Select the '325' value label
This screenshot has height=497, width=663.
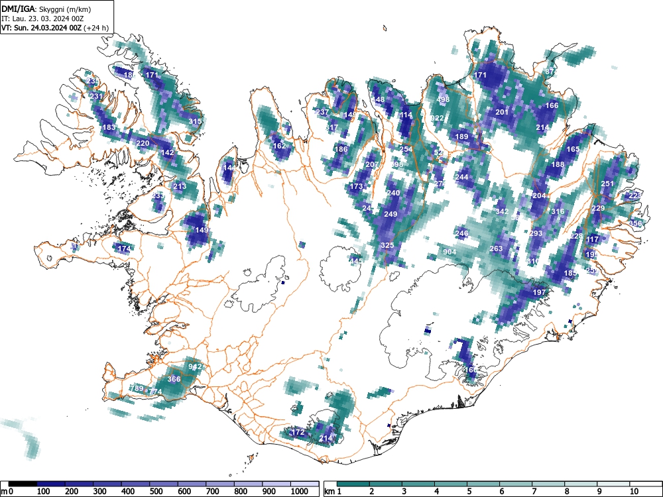click(387, 245)
